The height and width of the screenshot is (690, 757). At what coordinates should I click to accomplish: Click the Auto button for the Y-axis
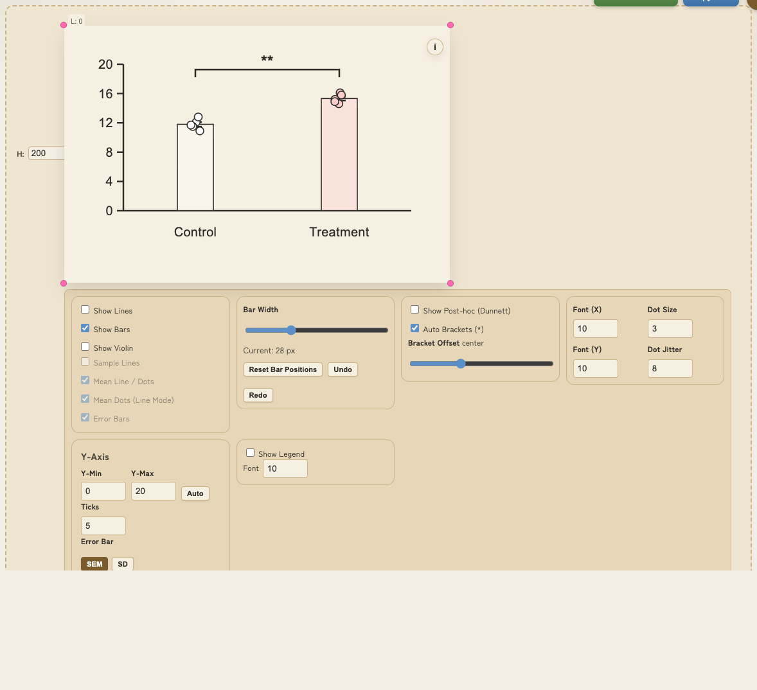click(195, 493)
